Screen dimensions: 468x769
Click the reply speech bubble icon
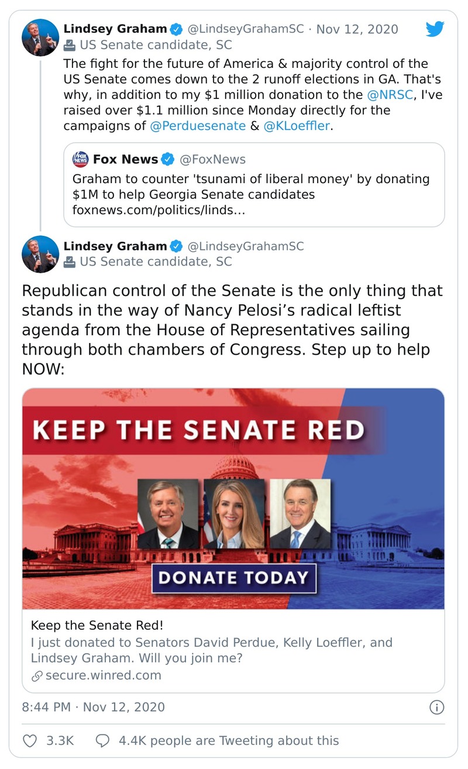(x=102, y=740)
